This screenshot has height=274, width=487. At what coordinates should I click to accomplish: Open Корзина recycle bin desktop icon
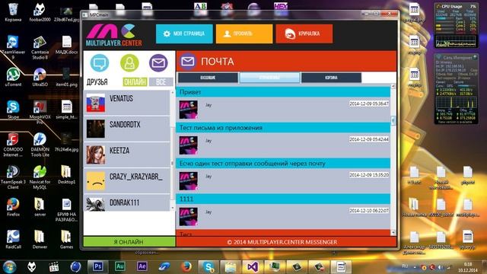click(13, 12)
